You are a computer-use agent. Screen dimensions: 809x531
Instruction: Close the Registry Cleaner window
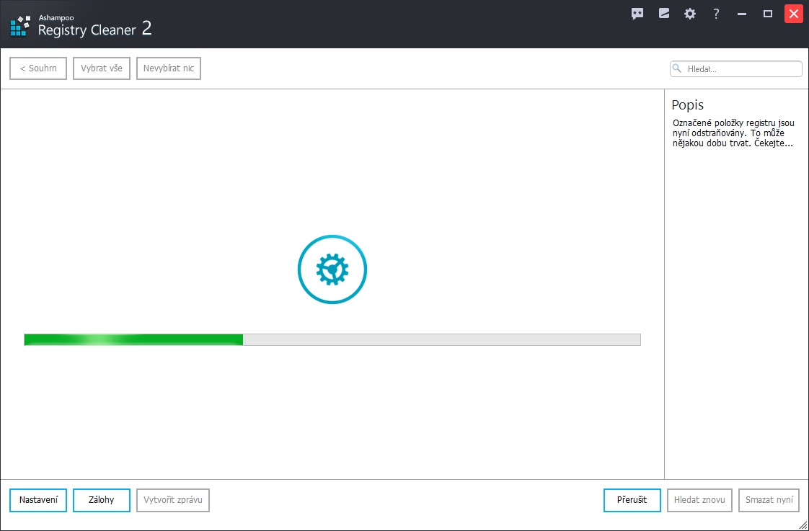point(794,14)
